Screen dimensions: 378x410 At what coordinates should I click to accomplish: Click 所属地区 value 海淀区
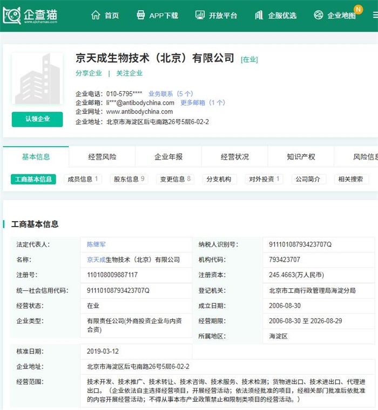[x=278, y=336]
